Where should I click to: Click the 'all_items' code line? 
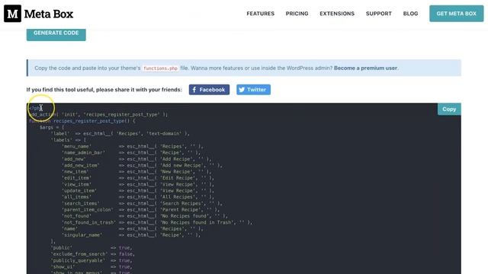[138, 197]
